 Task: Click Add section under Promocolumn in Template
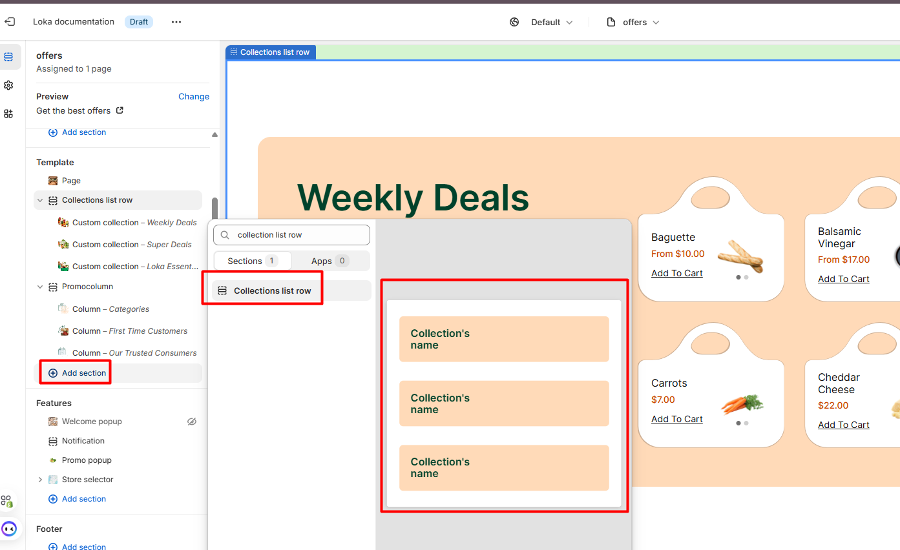point(77,373)
